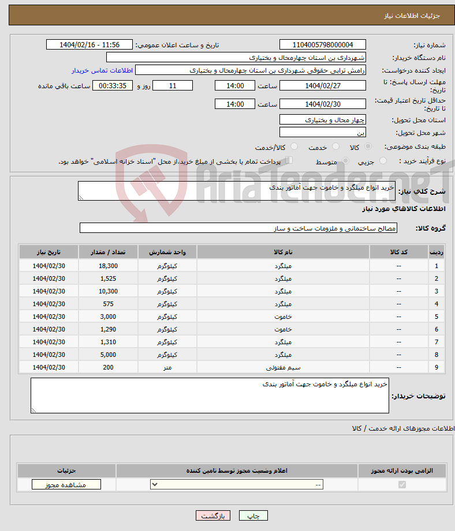The image size is (455, 531).
Task: Click the بازگشت back button
Action: click(x=213, y=516)
